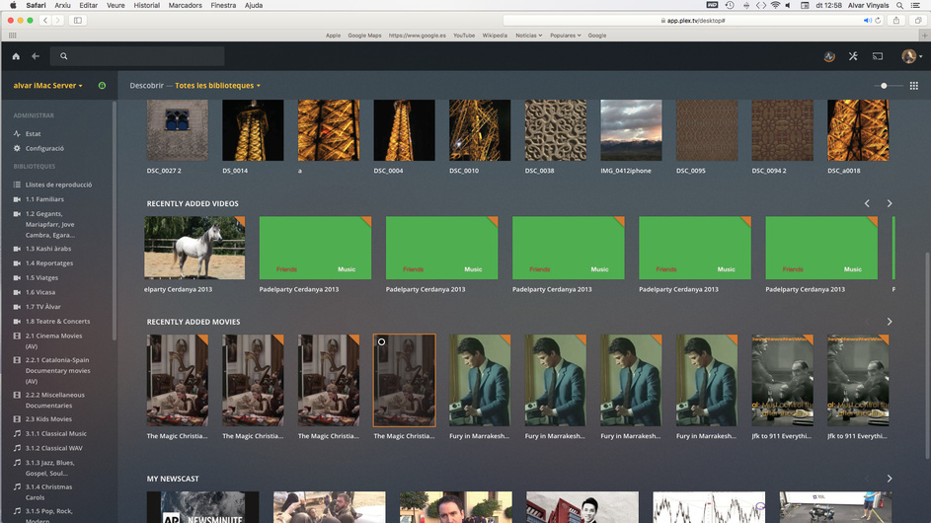Previous page of Recently Added Videos
This screenshot has height=523, width=931.
[x=867, y=203]
